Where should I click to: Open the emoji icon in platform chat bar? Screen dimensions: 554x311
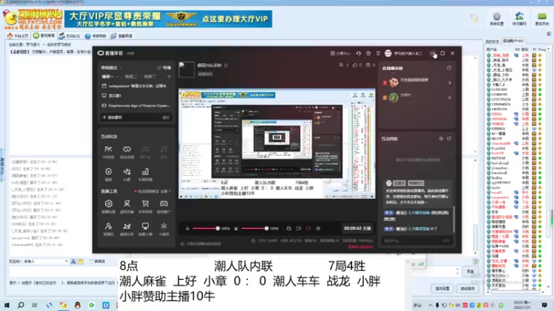click(80, 261)
